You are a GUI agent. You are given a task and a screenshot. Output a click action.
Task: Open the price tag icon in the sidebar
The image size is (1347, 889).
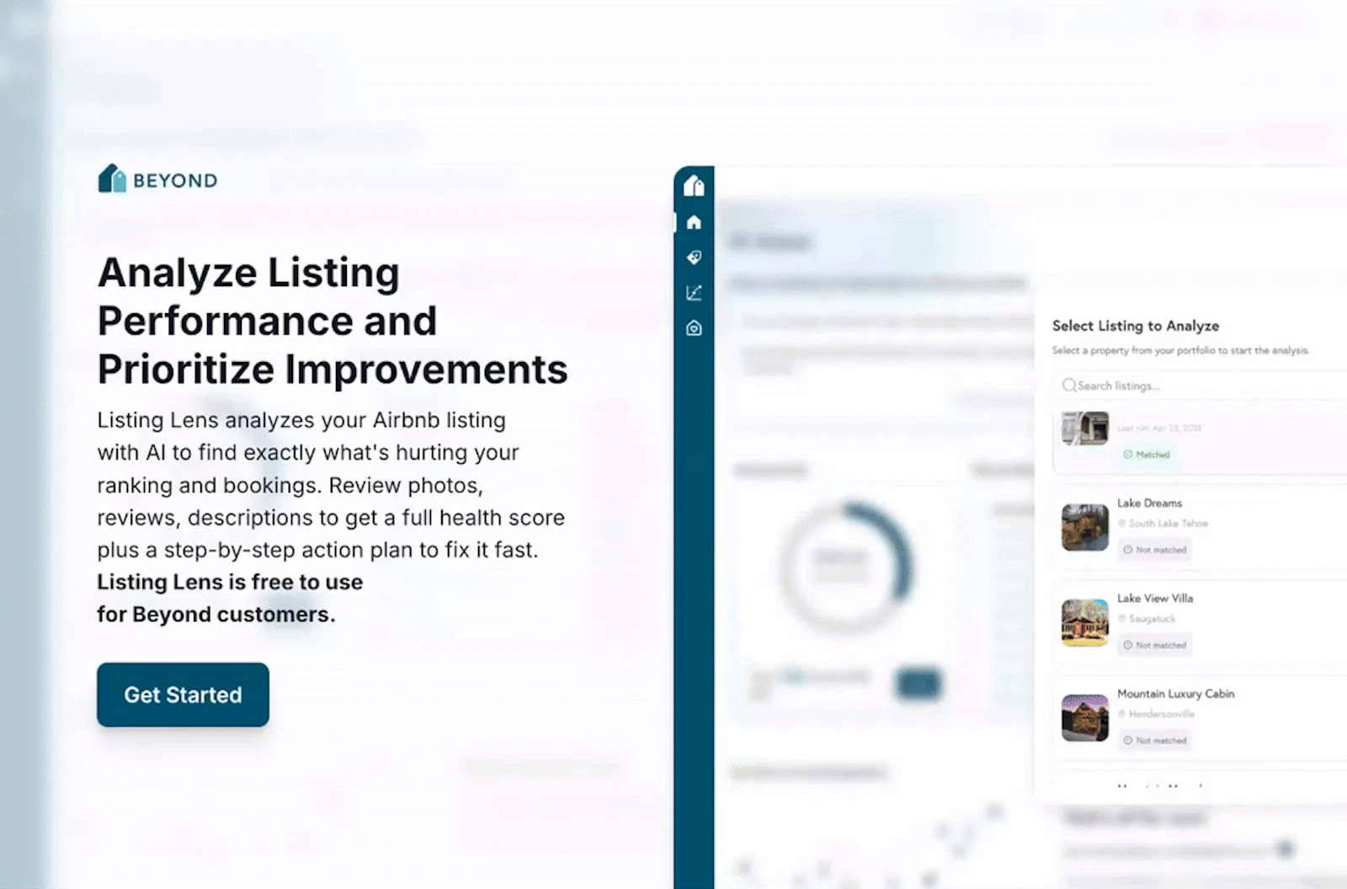[694, 258]
